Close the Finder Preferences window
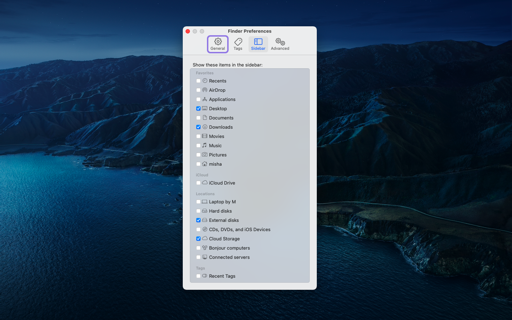This screenshot has height=320, width=512. click(188, 31)
